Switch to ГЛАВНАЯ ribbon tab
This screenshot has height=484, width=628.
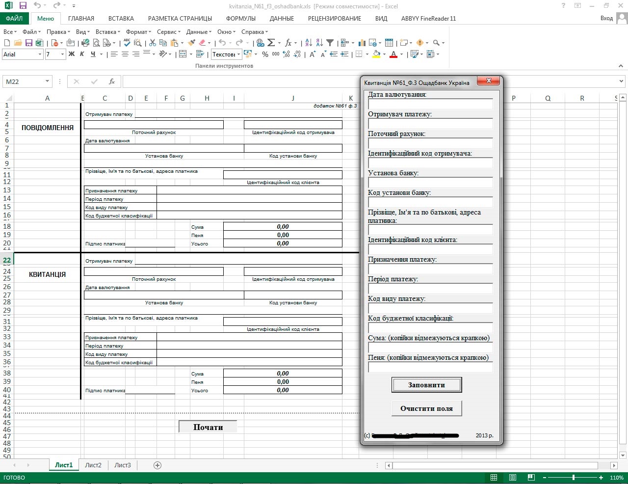[x=81, y=18]
